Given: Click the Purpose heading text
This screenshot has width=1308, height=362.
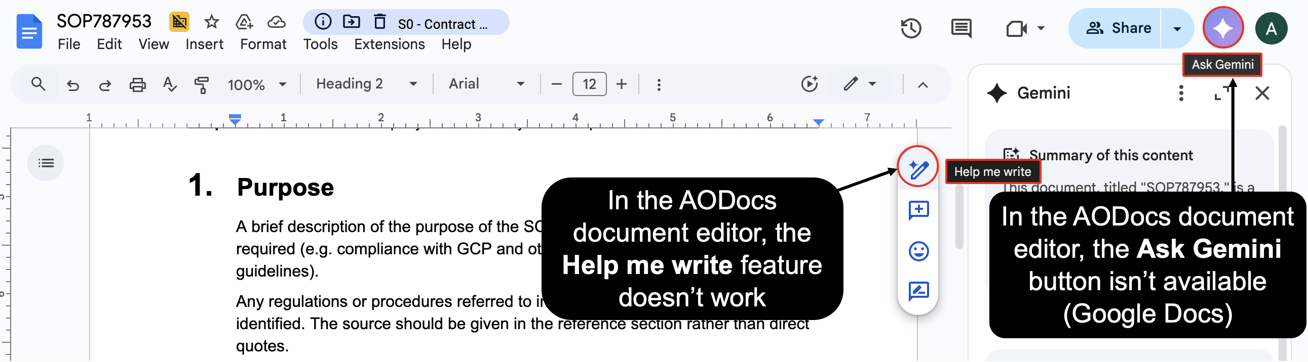Looking at the screenshot, I should coord(285,188).
